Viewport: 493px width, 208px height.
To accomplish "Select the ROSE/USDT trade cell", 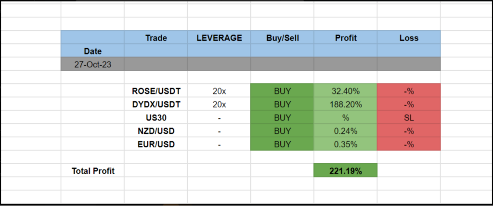I will [156, 91].
